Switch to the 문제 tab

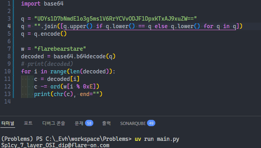(x=79, y=123)
